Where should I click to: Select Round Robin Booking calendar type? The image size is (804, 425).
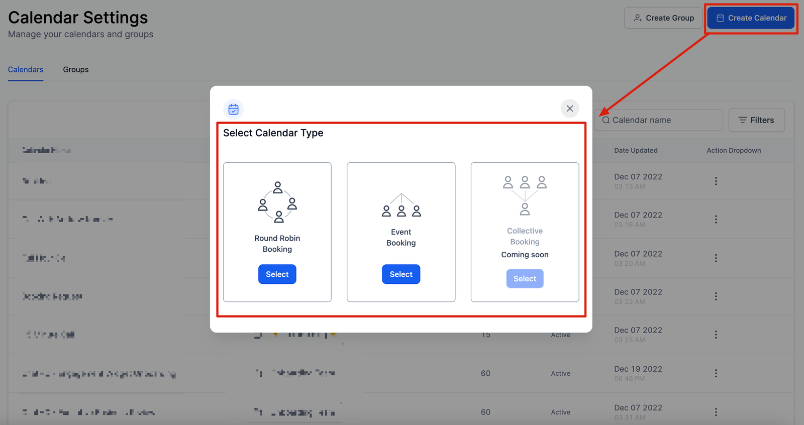click(277, 274)
